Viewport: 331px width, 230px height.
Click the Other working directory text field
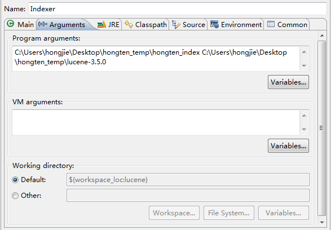[188, 196]
